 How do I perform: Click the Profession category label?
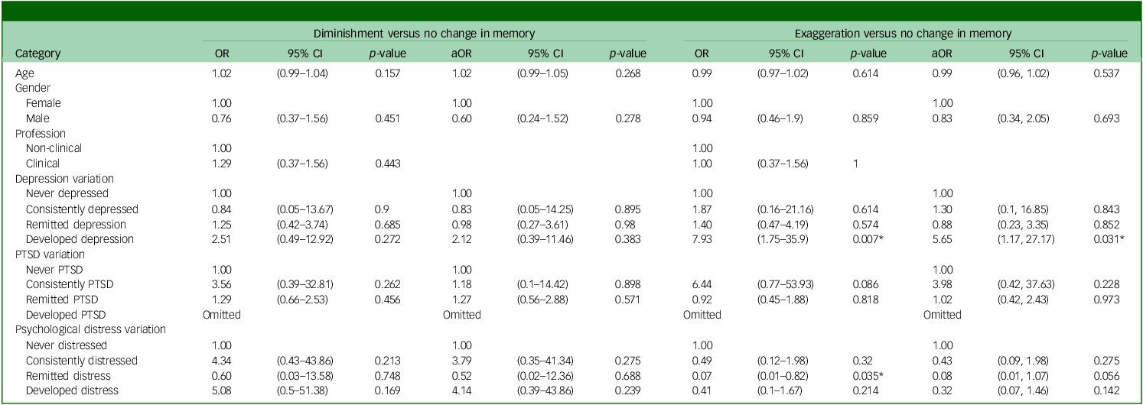[40, 133]
